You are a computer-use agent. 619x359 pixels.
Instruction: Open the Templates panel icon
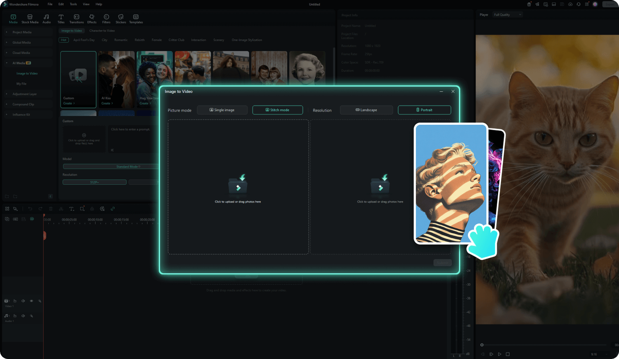point(136,19)
